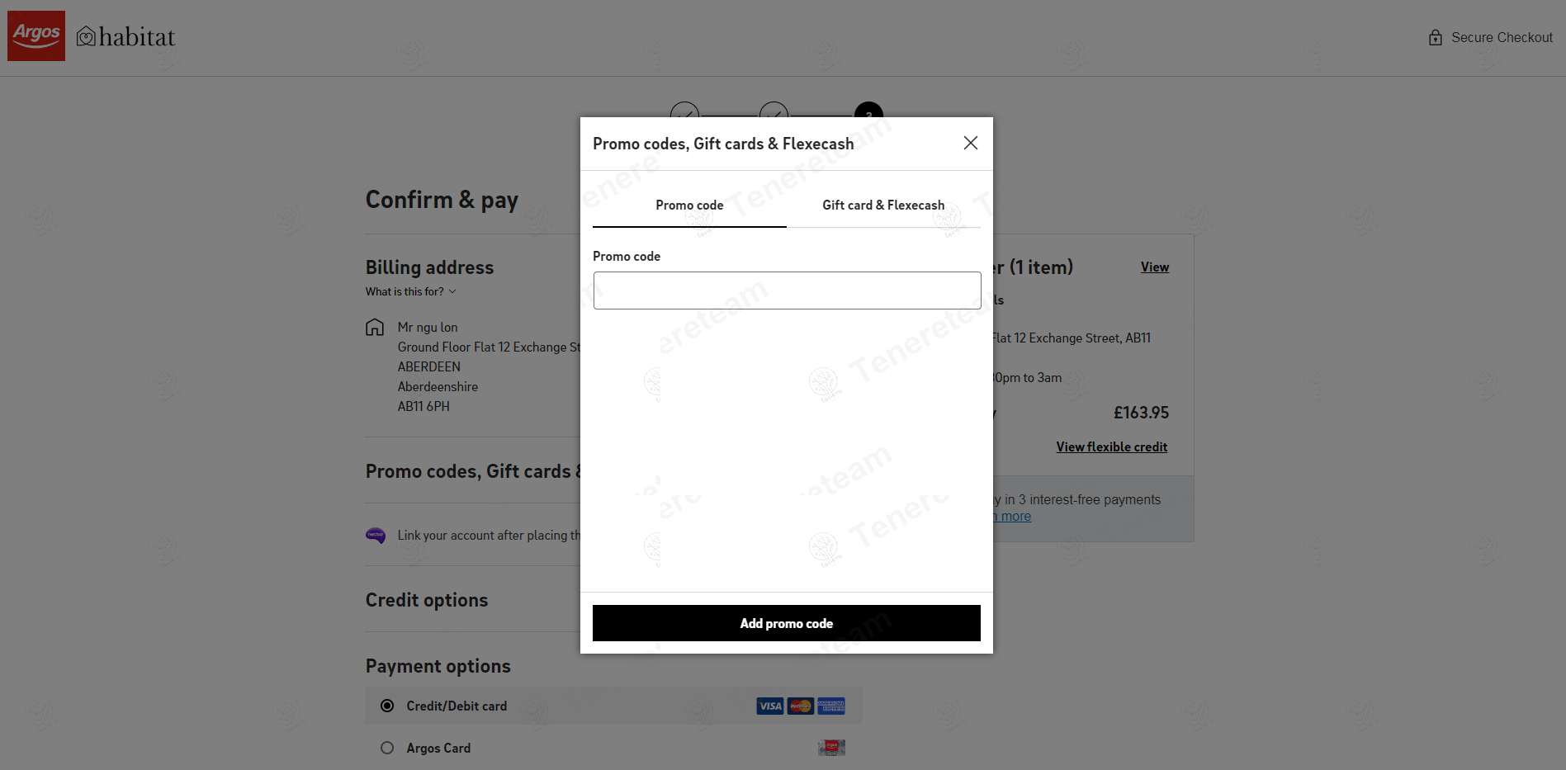Close the promo codes dialog
The height and width of the screenshot is (770, 1566).
(971, 144)
